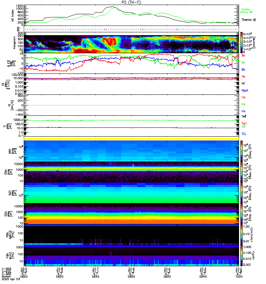Click the SST electron spectrogram panel

point(131,193)
